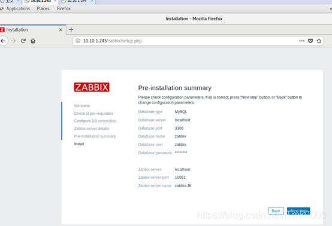332x226 pixels.
Task: Open the Places menu
Action: tap(43, 8)
